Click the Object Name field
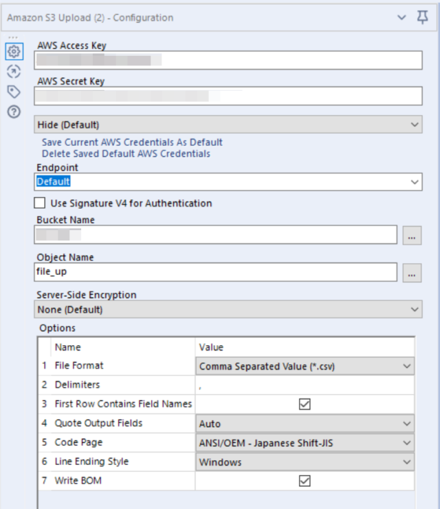 [215, 272]
